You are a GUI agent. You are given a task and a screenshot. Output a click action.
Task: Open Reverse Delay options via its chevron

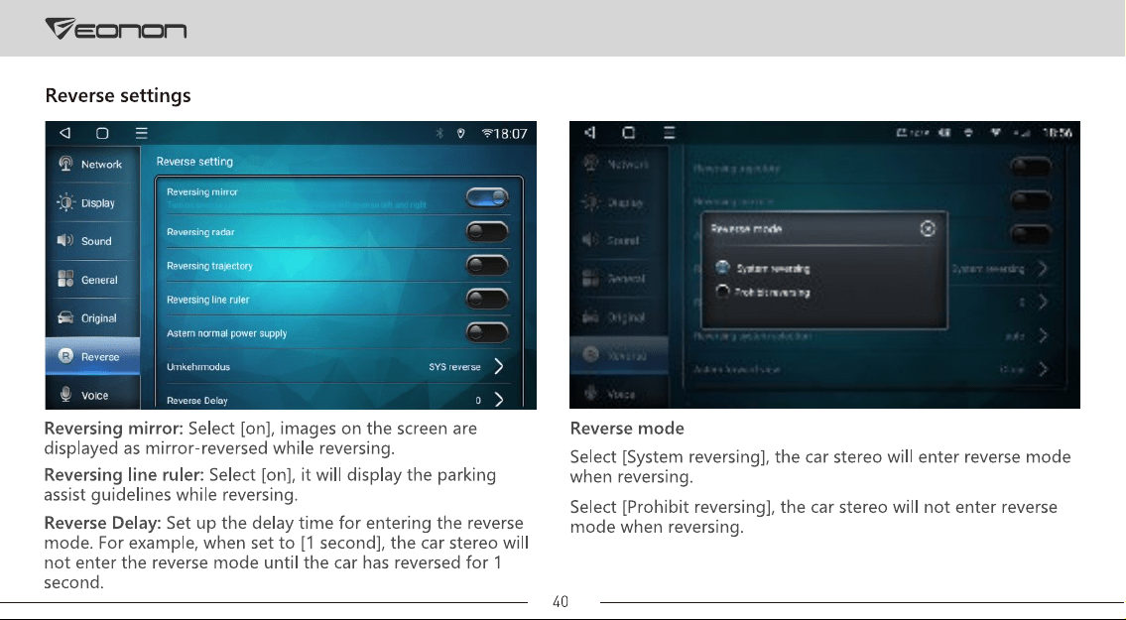(x=499, y=400)
